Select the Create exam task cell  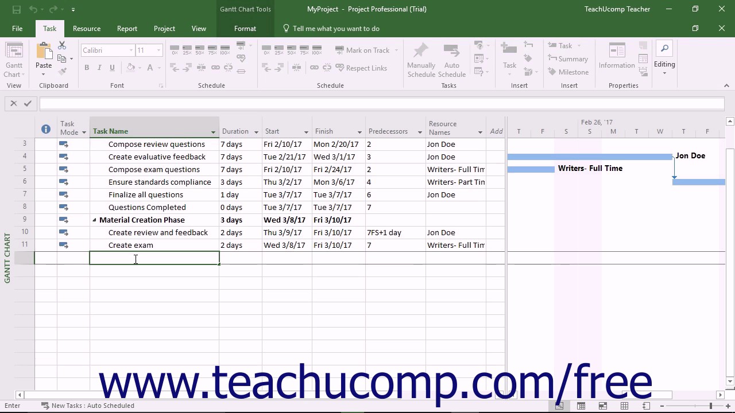(x=154, y=246)
